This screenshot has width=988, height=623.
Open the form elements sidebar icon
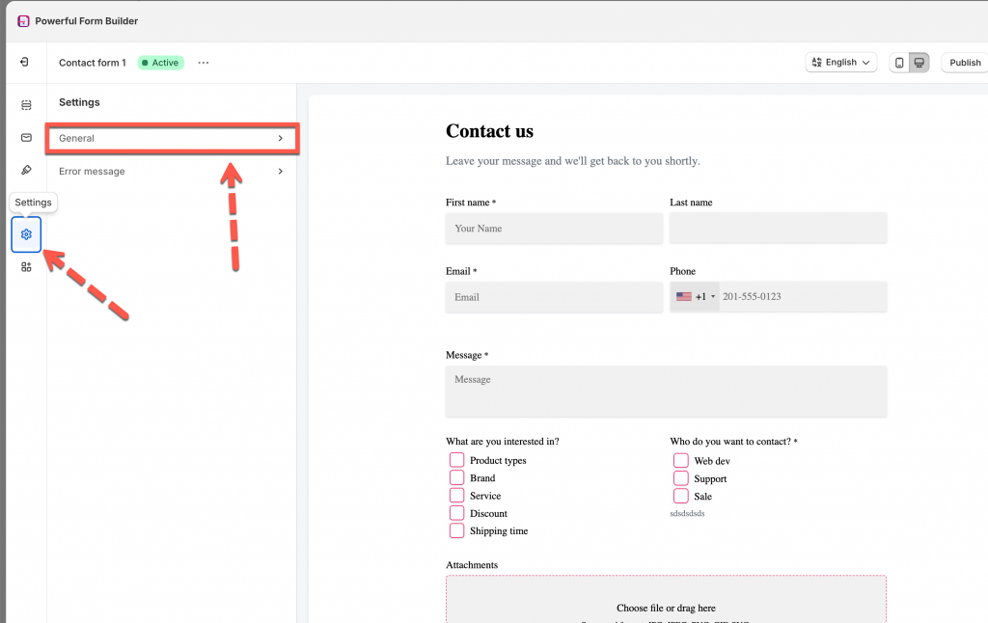click(26, 105)
